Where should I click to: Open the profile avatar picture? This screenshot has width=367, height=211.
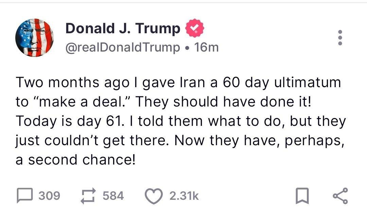pyautogui.click(x=34, y=38)
